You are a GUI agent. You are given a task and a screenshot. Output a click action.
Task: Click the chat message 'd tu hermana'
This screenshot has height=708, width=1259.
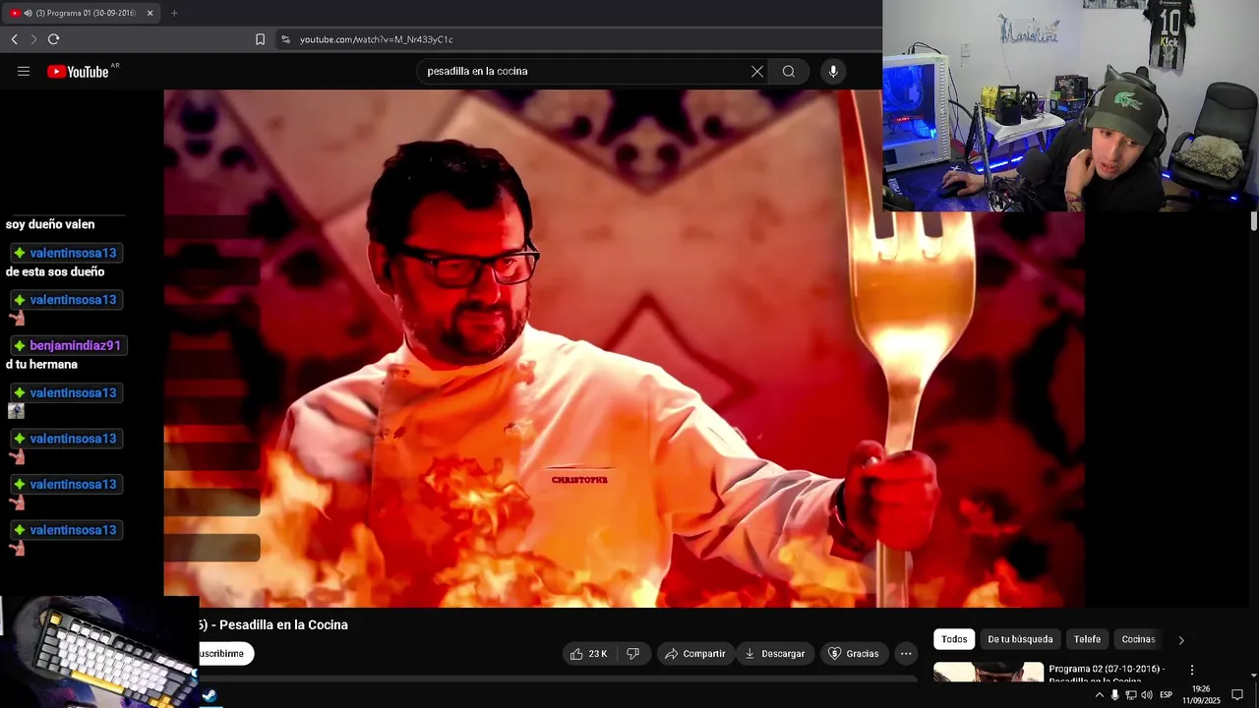pyautogui.click(x=41, y=365)
